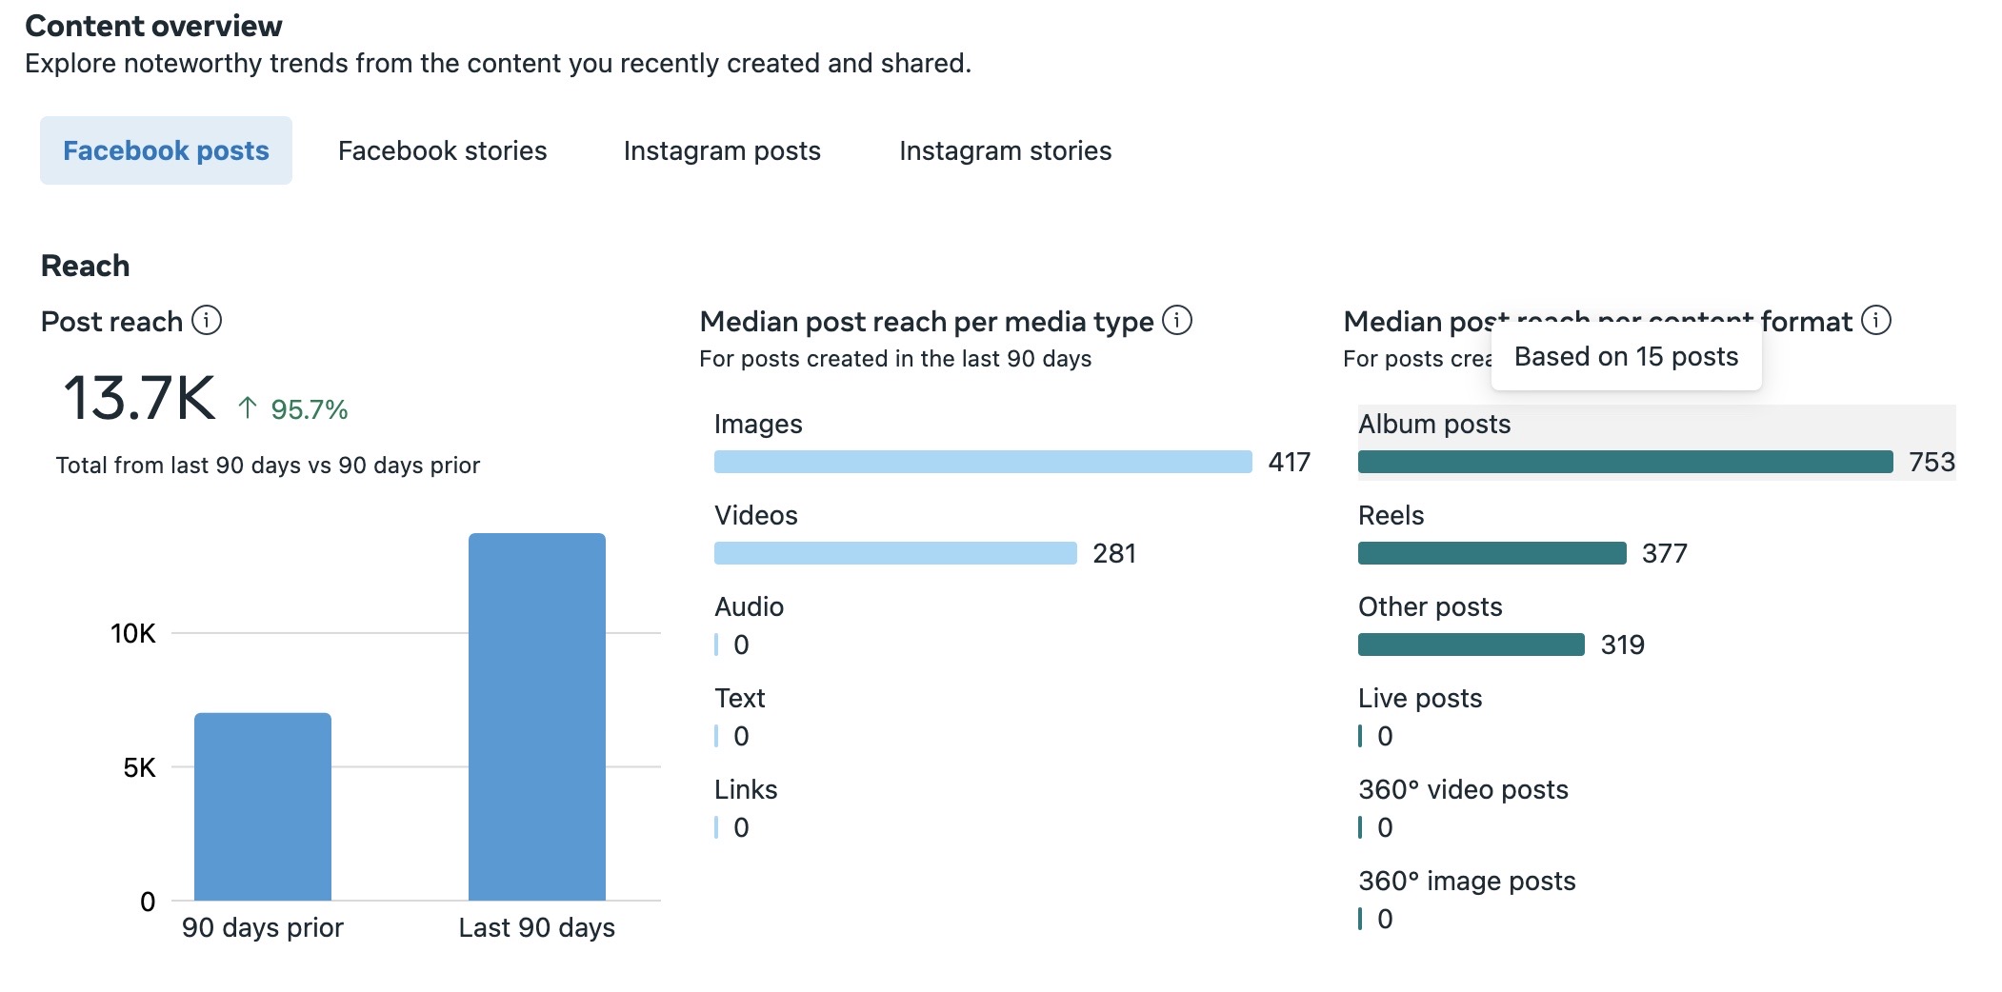Image resolution: width=2002 pixels, height=992 pixels.
Task: Click the 13.7K post reach total
Action: point(139,398)
